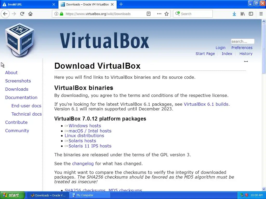Close the Downloads VirtualBox tab
The image size is (266, 199).
pyautogui.click(x=112, y=4)
